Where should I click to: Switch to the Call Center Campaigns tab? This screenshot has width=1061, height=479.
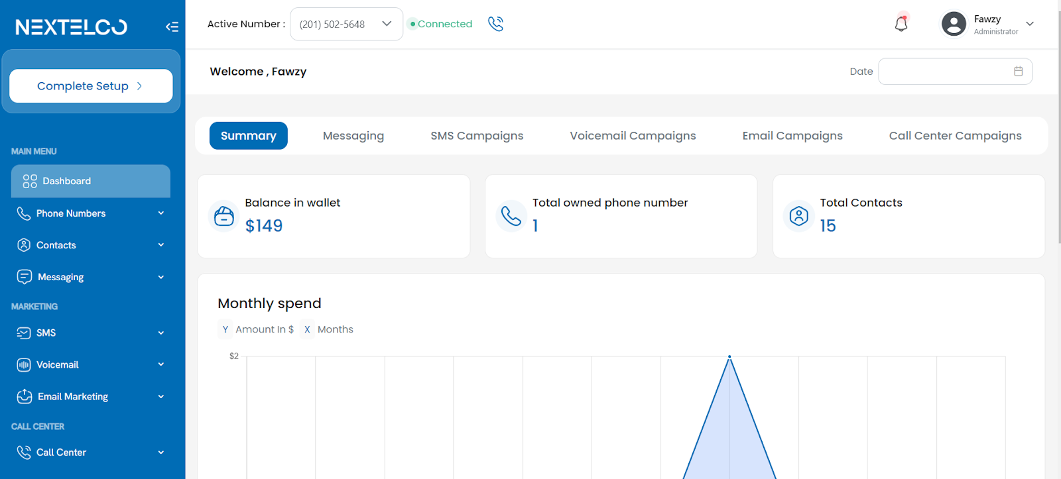click(955, 136)
